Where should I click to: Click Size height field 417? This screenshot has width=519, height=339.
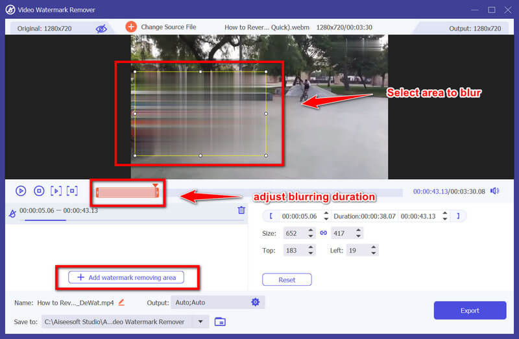(343, 233)
